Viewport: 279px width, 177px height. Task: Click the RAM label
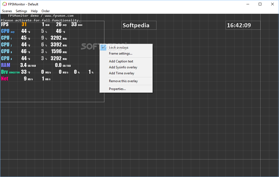pyautogui.click(x=6, y=65)
